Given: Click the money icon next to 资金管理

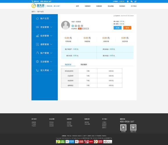Looking at the screenshot, I should 37,27.
